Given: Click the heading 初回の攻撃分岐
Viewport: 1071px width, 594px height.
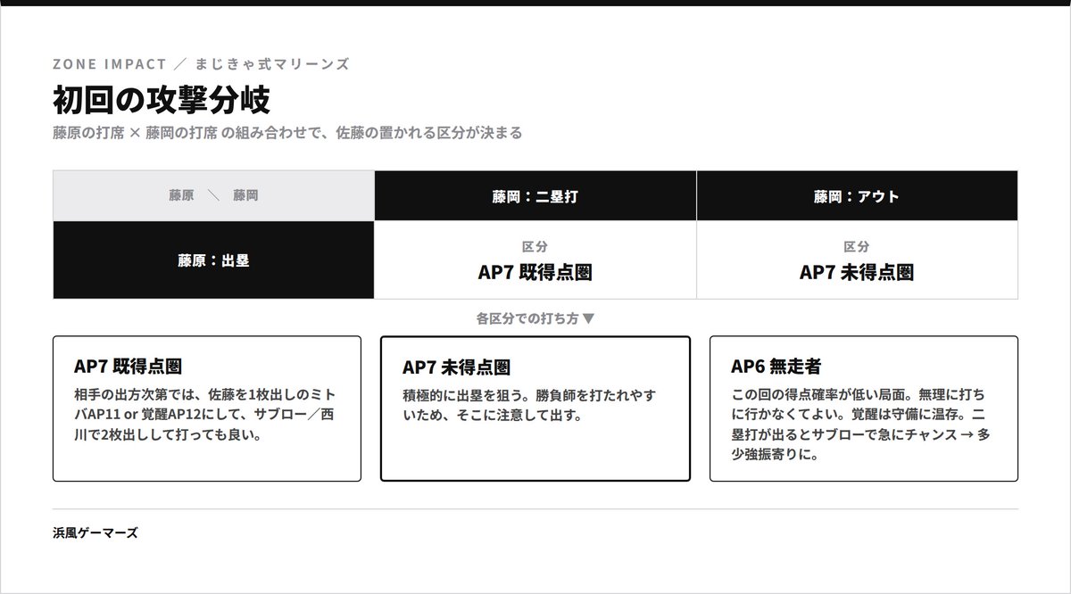Looking at the screenshot, I should click(162, 101).
